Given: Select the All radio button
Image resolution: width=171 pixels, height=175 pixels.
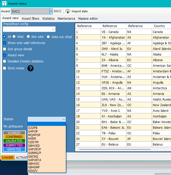Looking at the screenshot, I should click(4, 37).
